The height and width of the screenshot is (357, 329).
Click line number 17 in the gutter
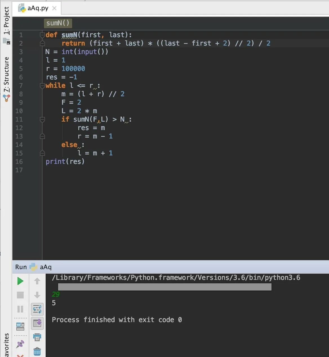coord(19,170)
